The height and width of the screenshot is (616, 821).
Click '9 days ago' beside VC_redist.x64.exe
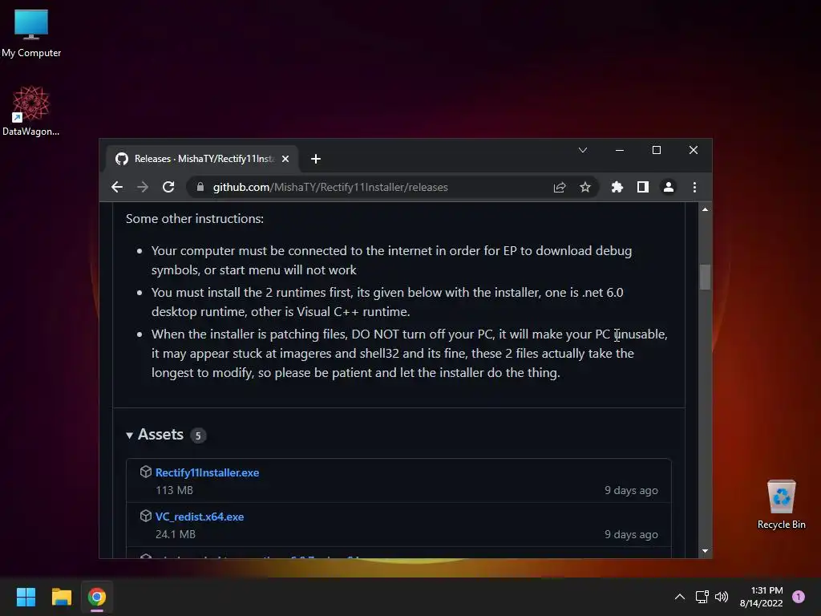[x=632, y=534]
